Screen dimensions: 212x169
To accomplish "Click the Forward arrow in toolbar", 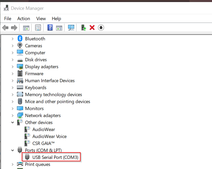I will [14, 27].
